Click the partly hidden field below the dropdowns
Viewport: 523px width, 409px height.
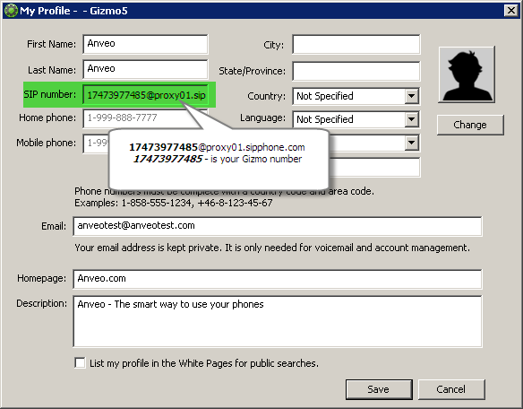coord(374,167)
